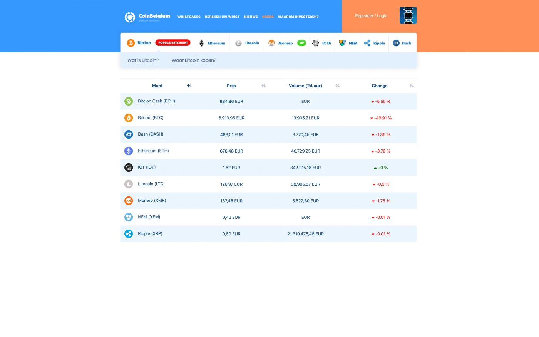Screen dimensions: 539x337
Task: Click the Registeer / Login link
Action: [x=371, y=16]
